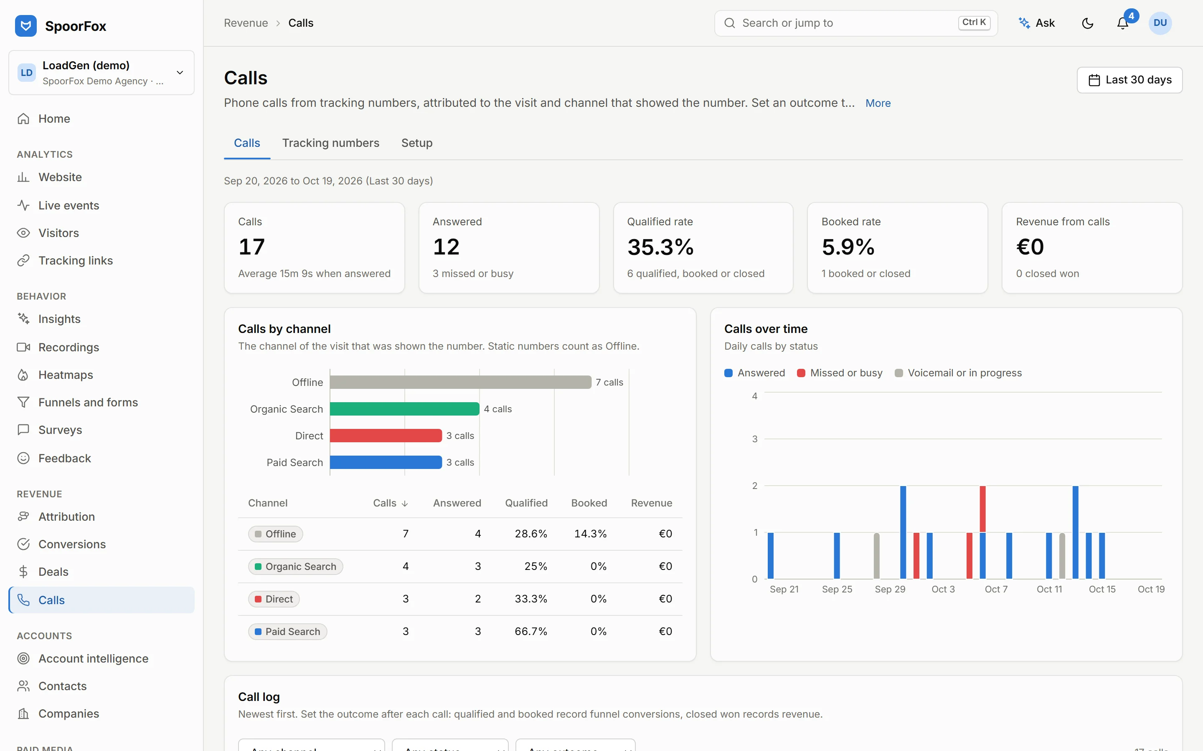Click the Revenue column header

[652, 503]
